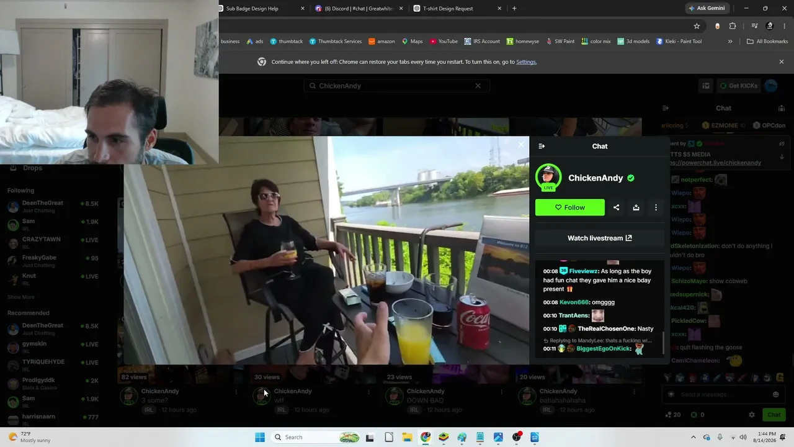Screen dimensions: 794x447
Task: Open the clock showing 1:44 PM
Action: tap(765, 437)
